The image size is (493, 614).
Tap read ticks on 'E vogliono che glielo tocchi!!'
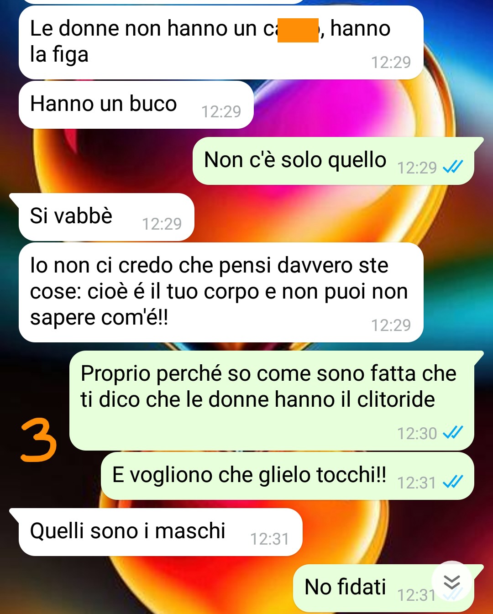pos(453,482)
